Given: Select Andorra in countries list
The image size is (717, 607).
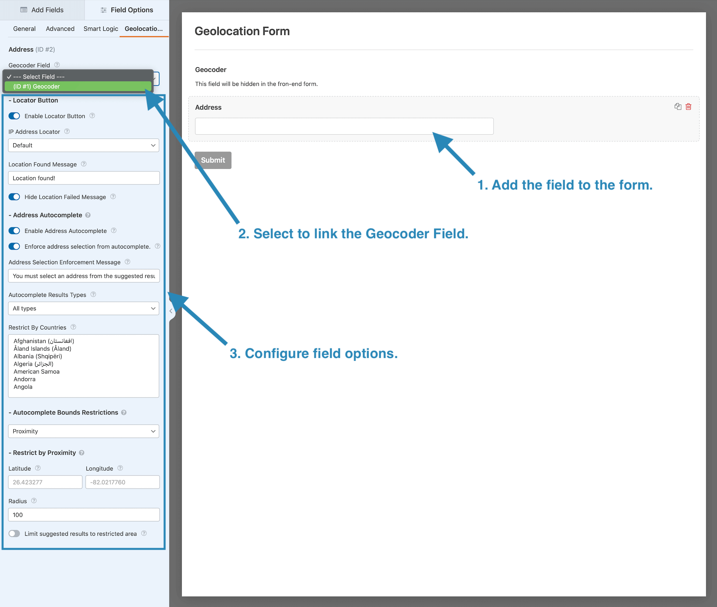Looking at the screenshot, I should (x=24, y=379).
